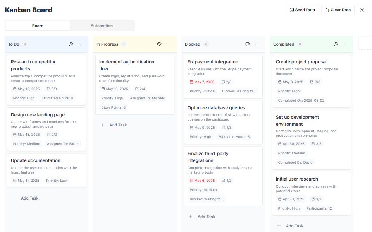Open color palette for To Do column

pos(71,44)
